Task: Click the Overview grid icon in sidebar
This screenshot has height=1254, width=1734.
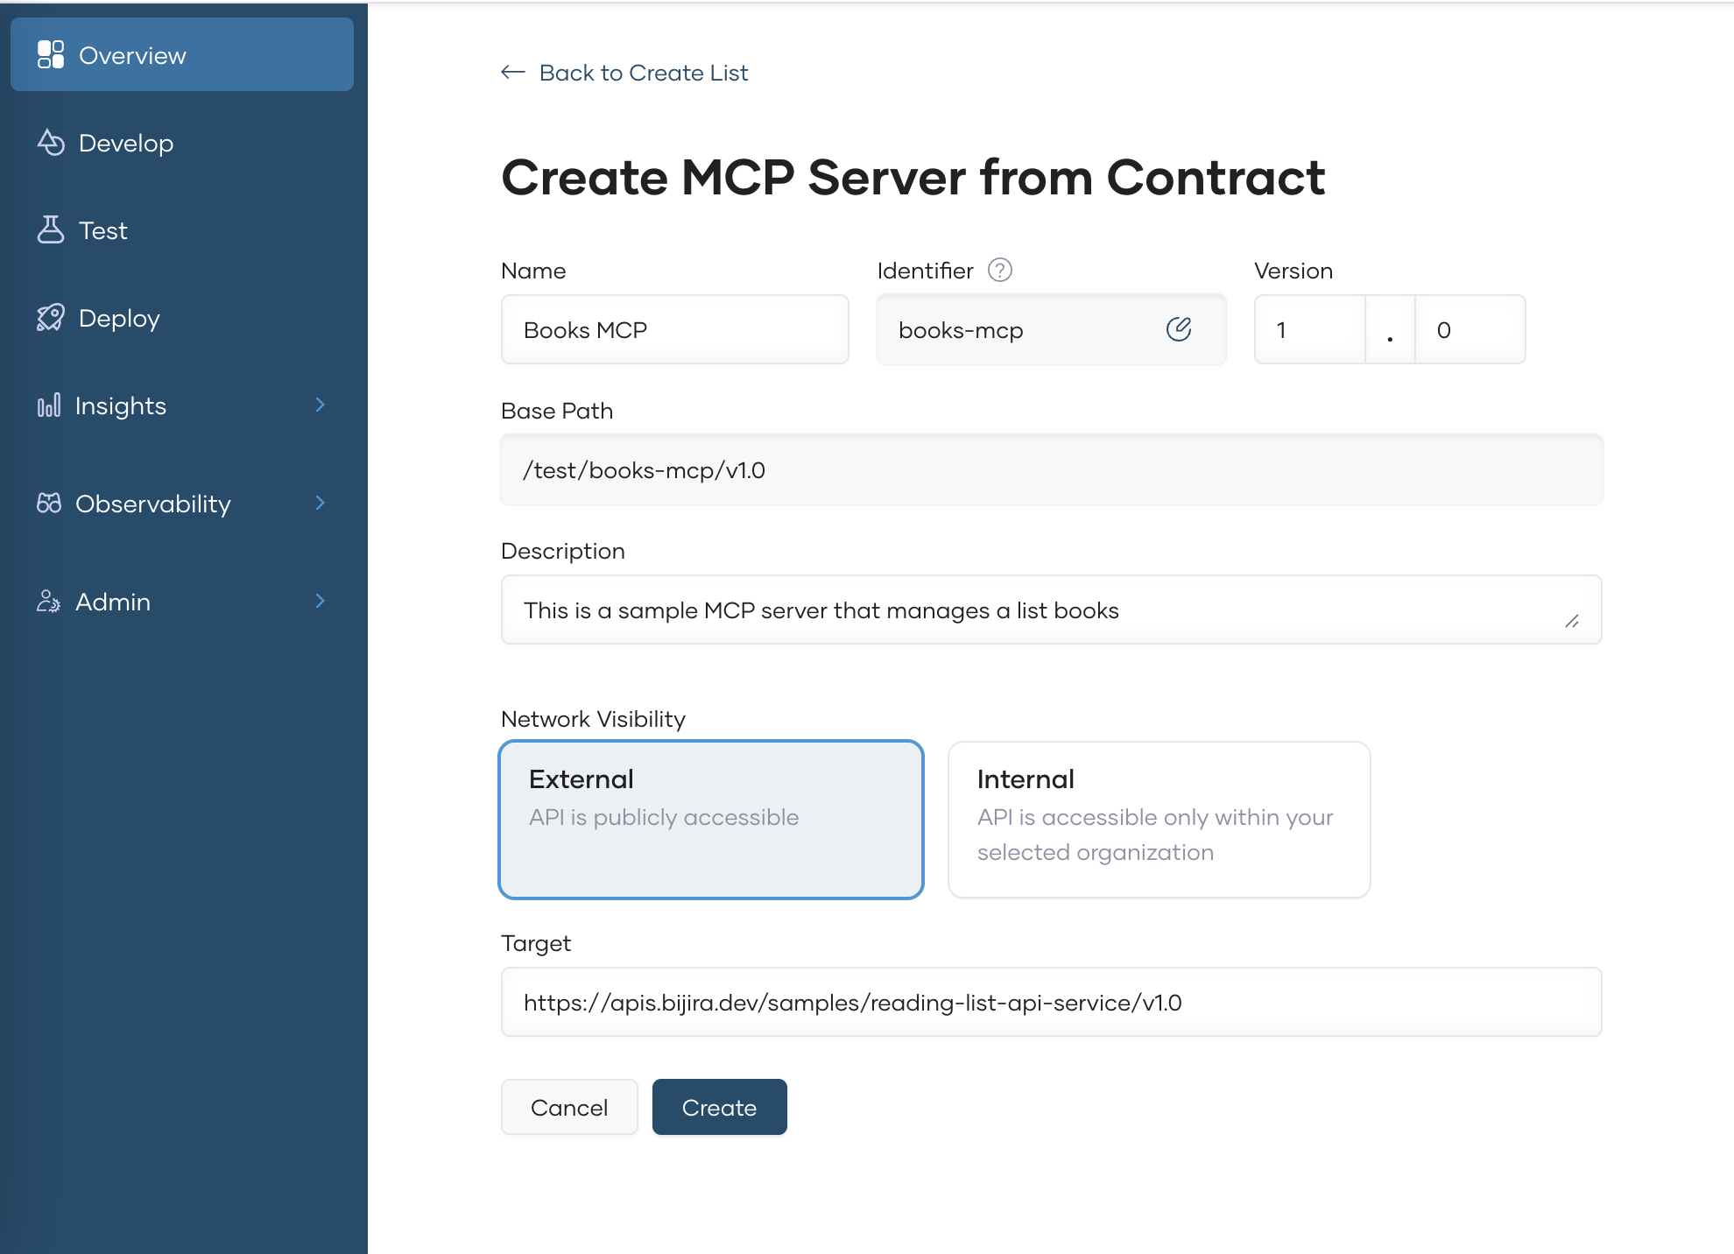Action: [x=51, y=54]
